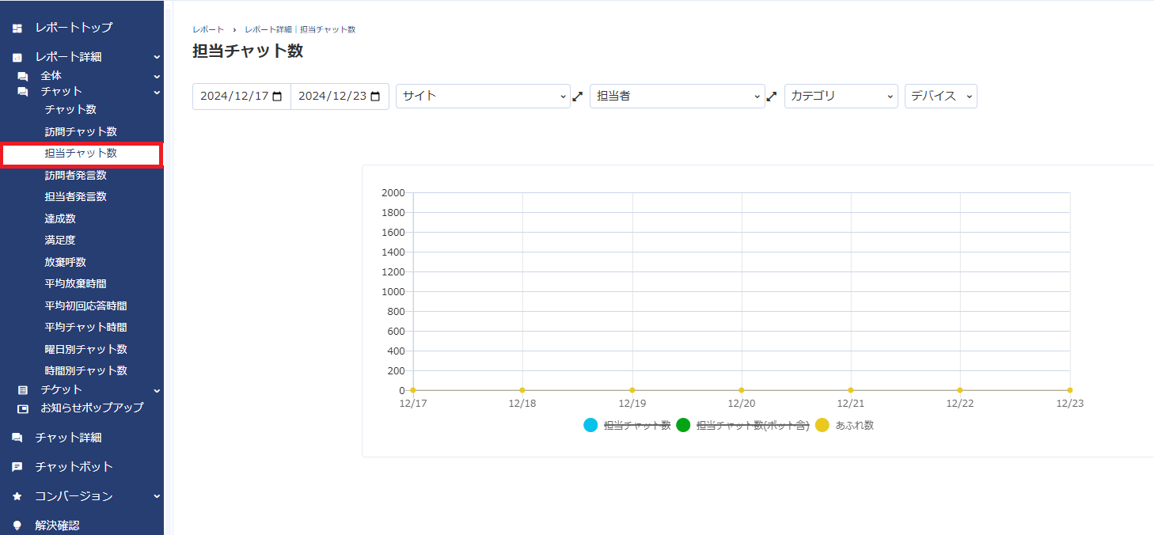Toggle 担当チャット数 series in chart legend
The width and height of the screenshot is (1154, 535).
[637, 425]
